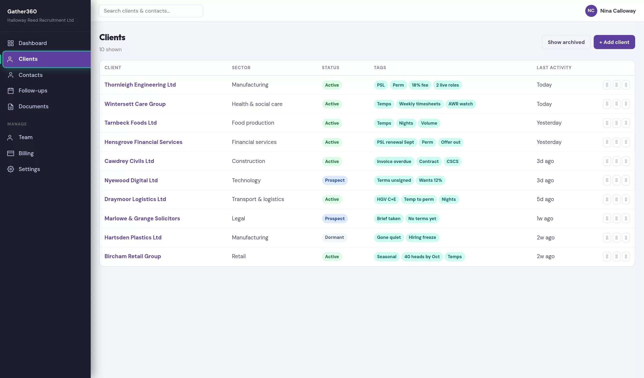Click the Dormant status badge
The height and width of the screenshot is (378, 644).
point(334,238)
